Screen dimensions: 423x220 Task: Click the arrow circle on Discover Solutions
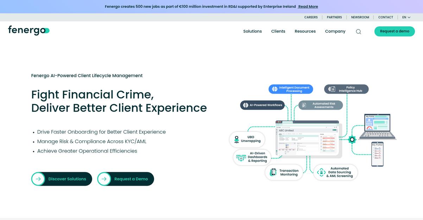[38, 179]
